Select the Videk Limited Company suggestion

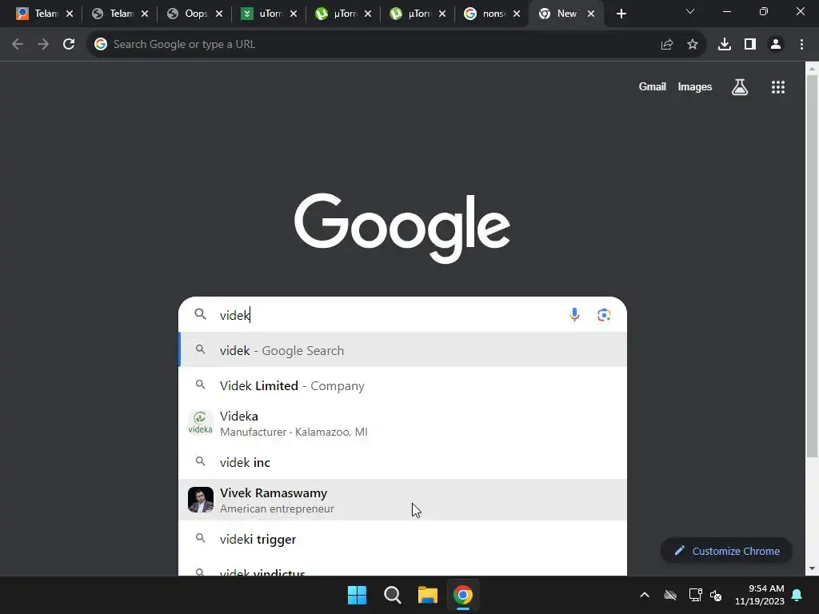(x=403, y=385)
